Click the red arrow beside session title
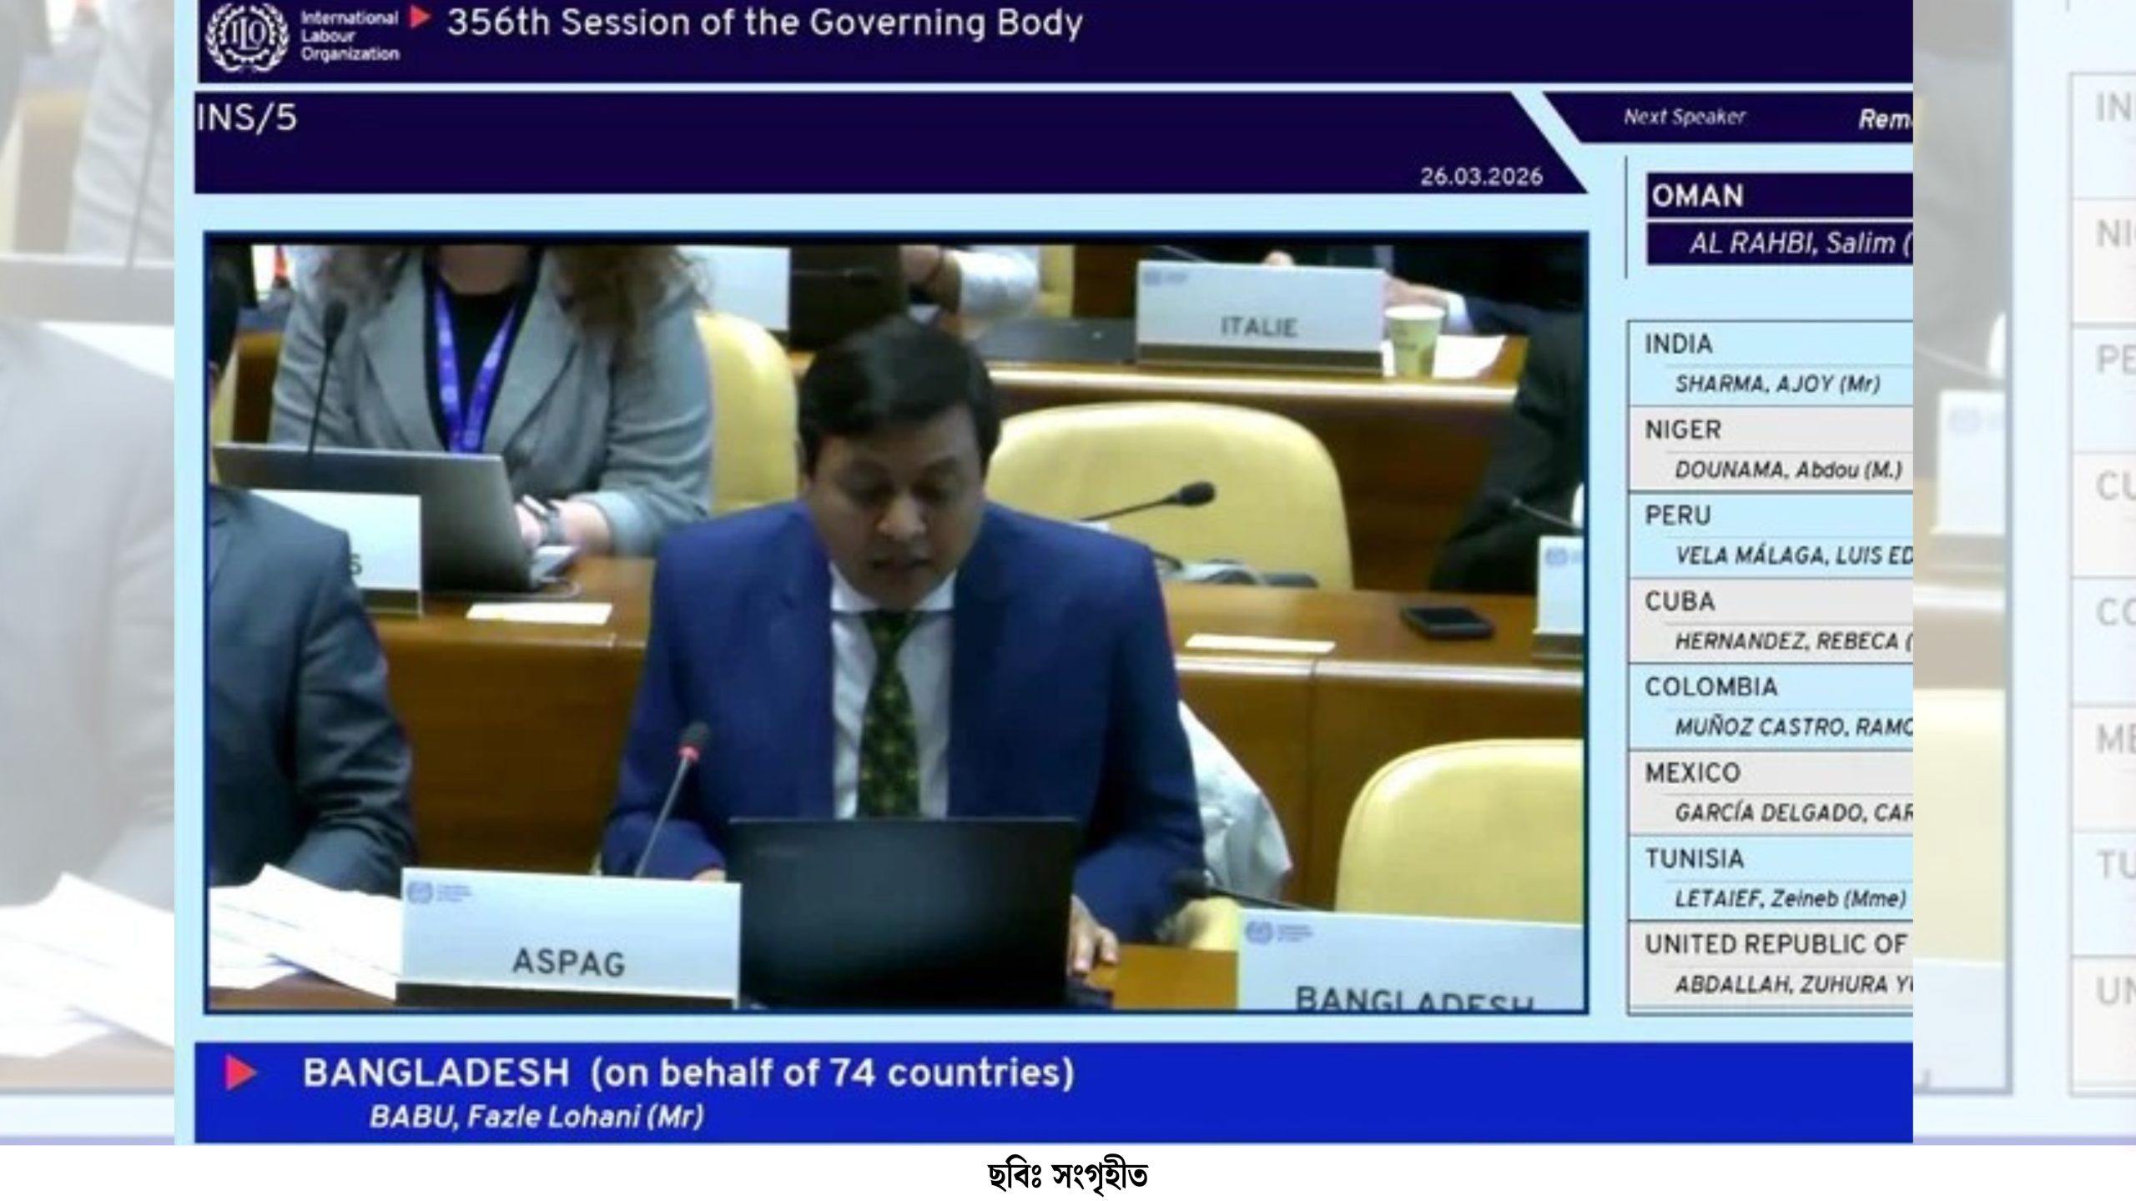Image resolution: width=2136 pixels, height=1201 pixels. 421,18
